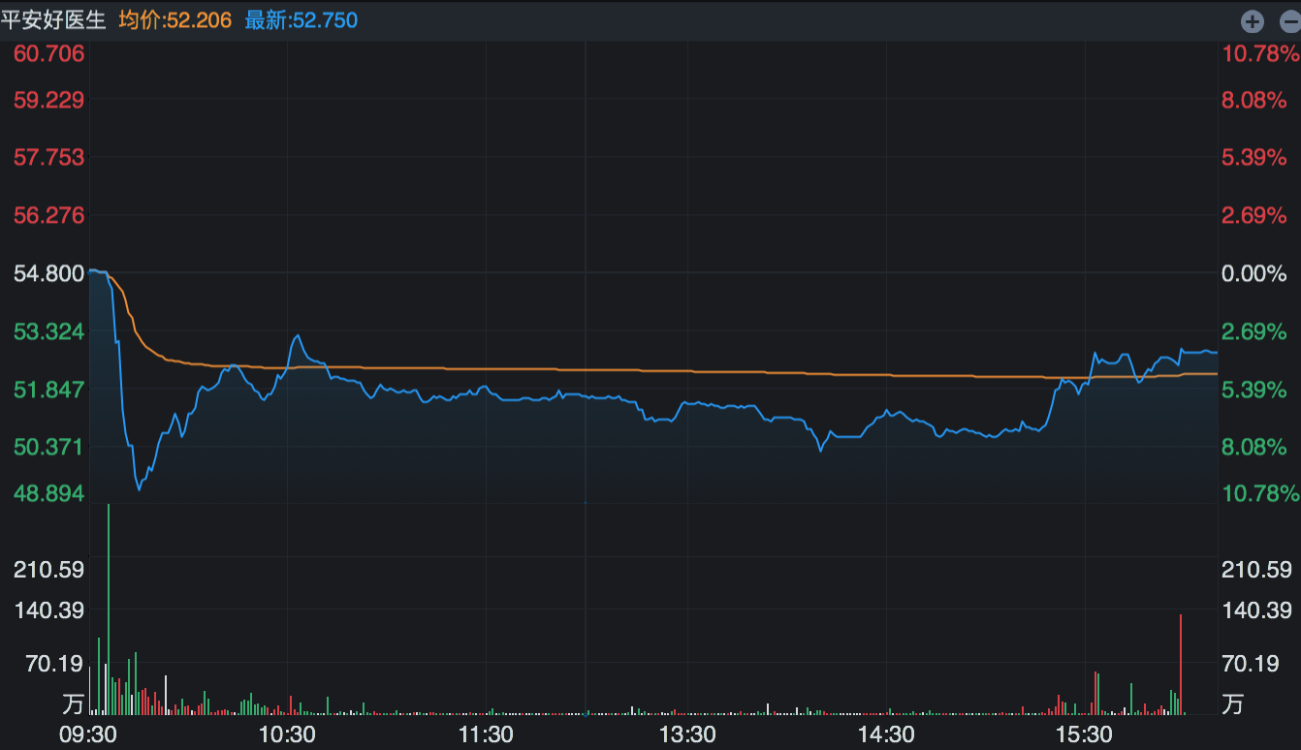
Task: Click the 13:30 time axis label
Action: coord(687,734)
